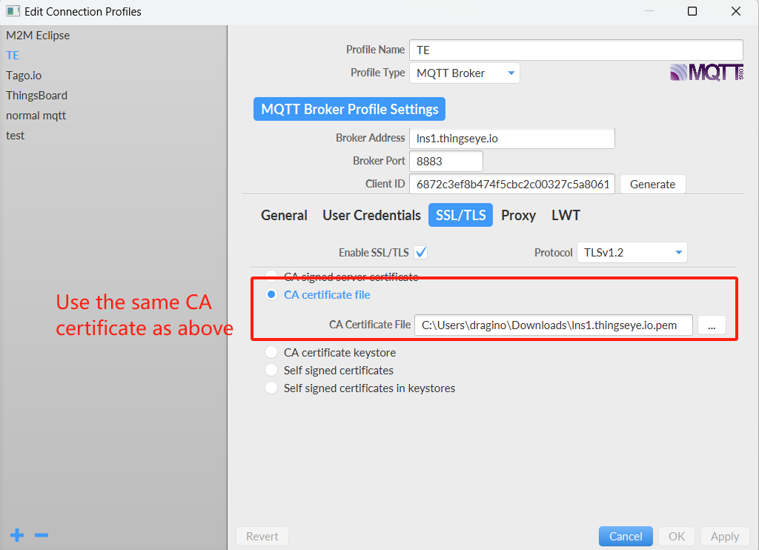This screenshot has width=759, height=550.
Task: Select CA signed server certificate option
Action: (271, 276)
